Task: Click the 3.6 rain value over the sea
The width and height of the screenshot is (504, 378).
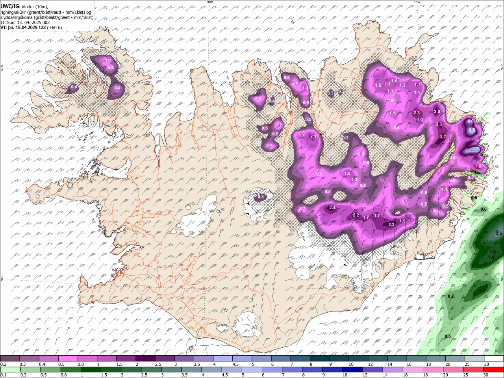Action: (499, 233)
